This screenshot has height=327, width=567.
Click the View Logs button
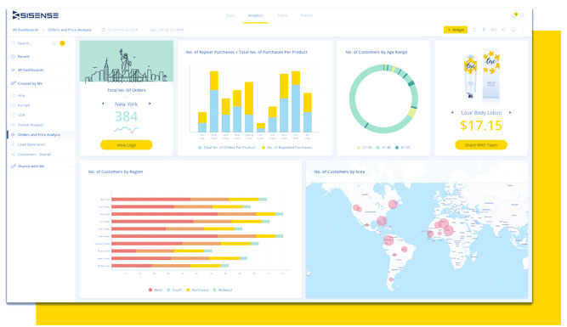pyautogui.click(x=126, y=145)
